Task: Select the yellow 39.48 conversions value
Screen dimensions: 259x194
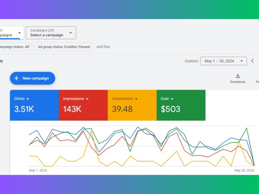Action: tap(122, 109)
